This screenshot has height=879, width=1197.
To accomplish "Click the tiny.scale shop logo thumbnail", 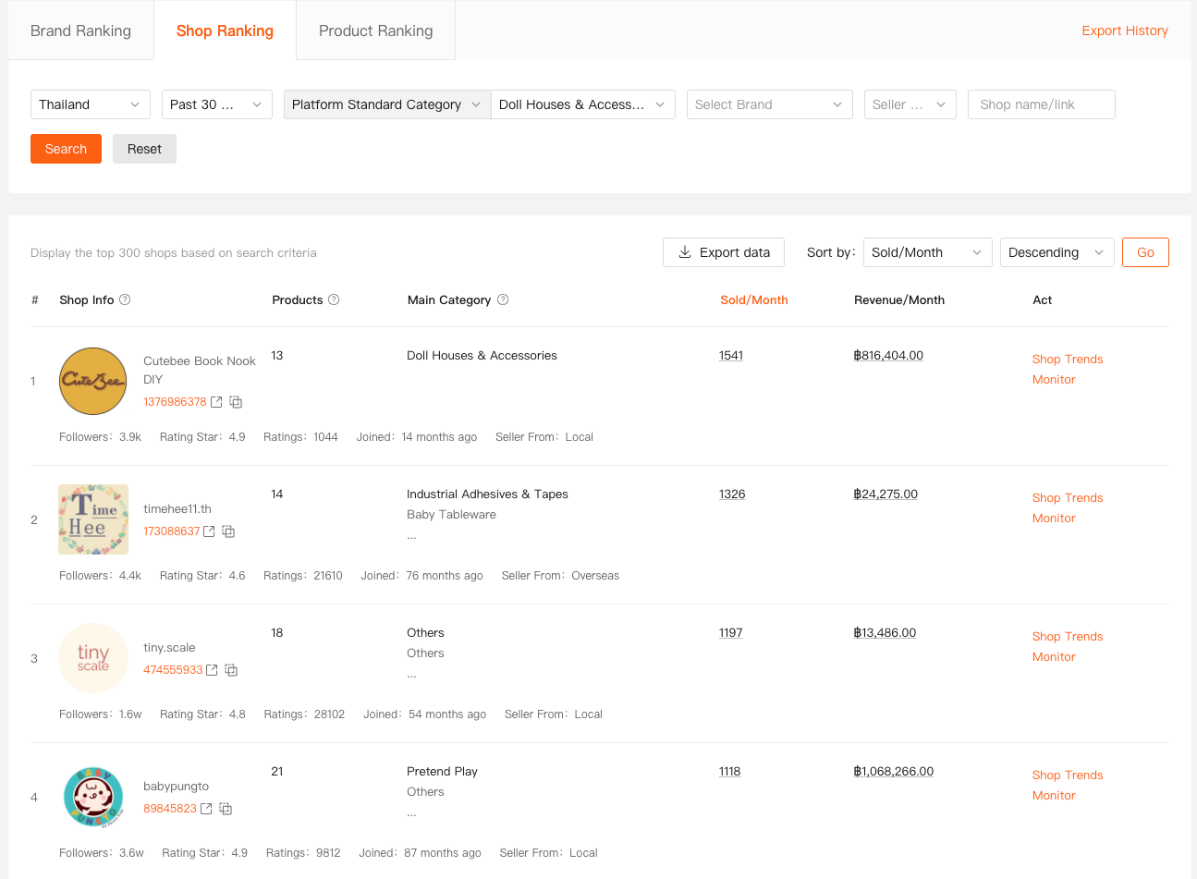I will [x=93, y=658].
